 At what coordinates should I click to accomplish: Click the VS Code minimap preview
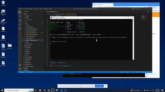[145, 17]
